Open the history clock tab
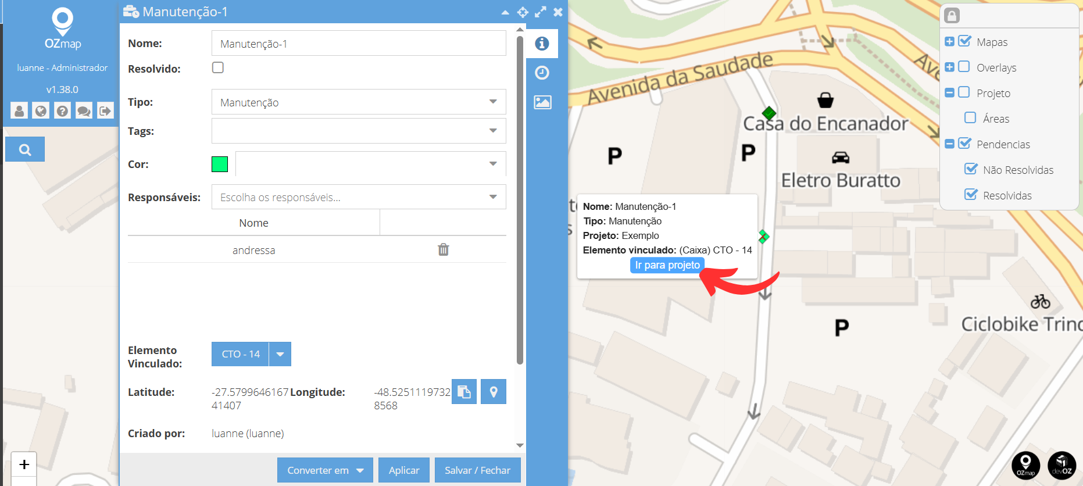 click(x=542, y=73)
